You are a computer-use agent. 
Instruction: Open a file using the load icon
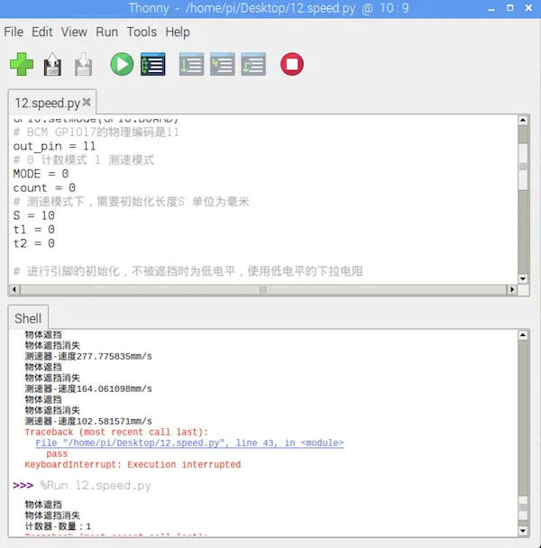point(52,64)
